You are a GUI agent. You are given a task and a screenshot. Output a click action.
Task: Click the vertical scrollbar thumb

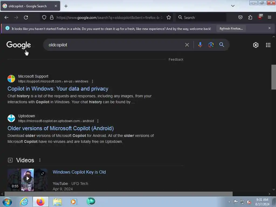274,77
